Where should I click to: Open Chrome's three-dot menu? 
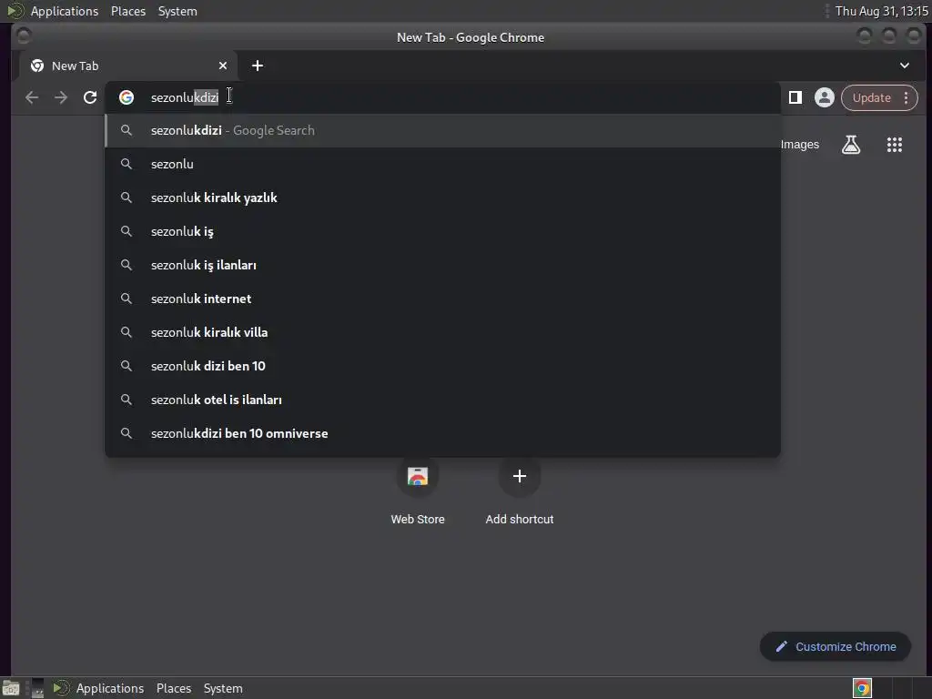coord(906,97)
